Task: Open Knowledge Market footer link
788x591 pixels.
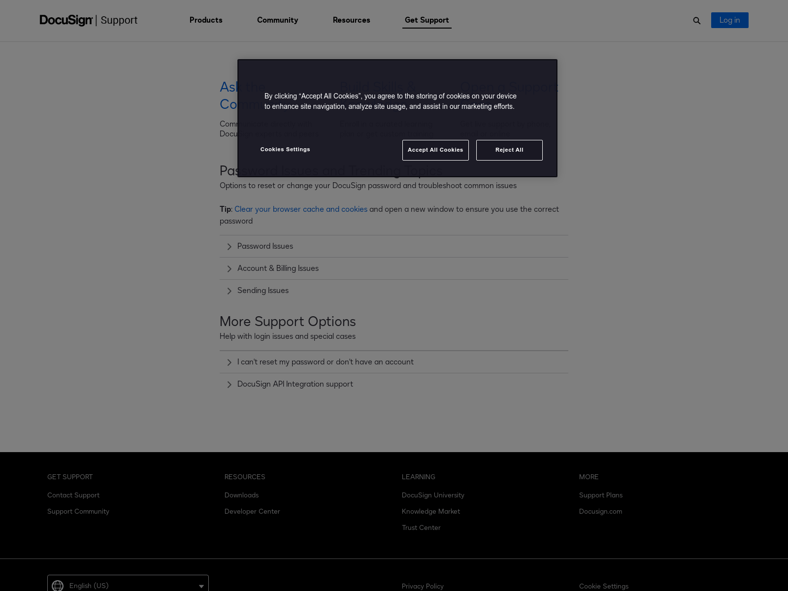Action: [x=431, y=512]
